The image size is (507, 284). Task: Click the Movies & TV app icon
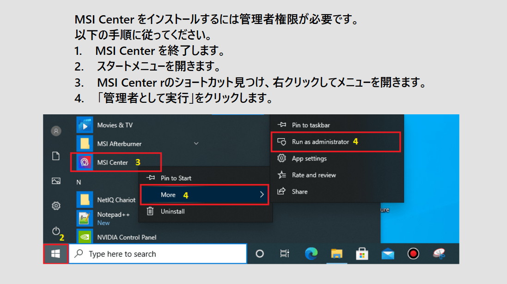[x=85, y=125]
